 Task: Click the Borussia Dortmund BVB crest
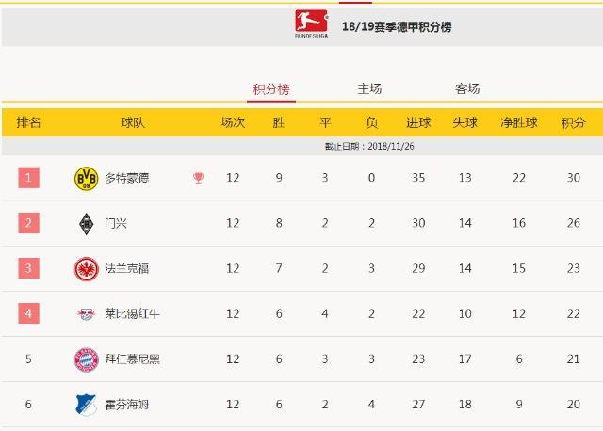[86, 179]
